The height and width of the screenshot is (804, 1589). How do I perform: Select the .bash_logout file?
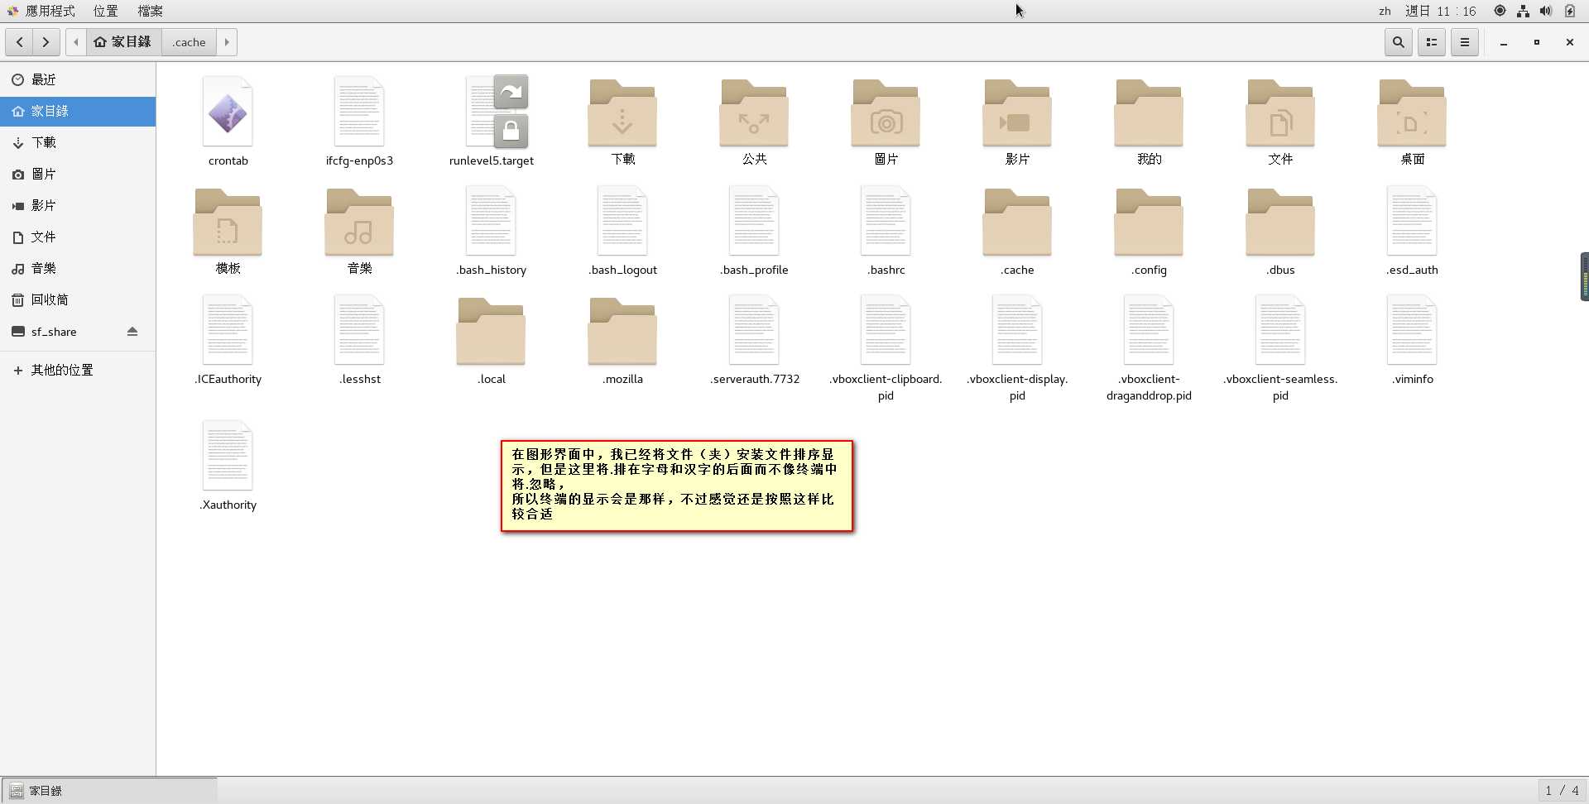622,223
